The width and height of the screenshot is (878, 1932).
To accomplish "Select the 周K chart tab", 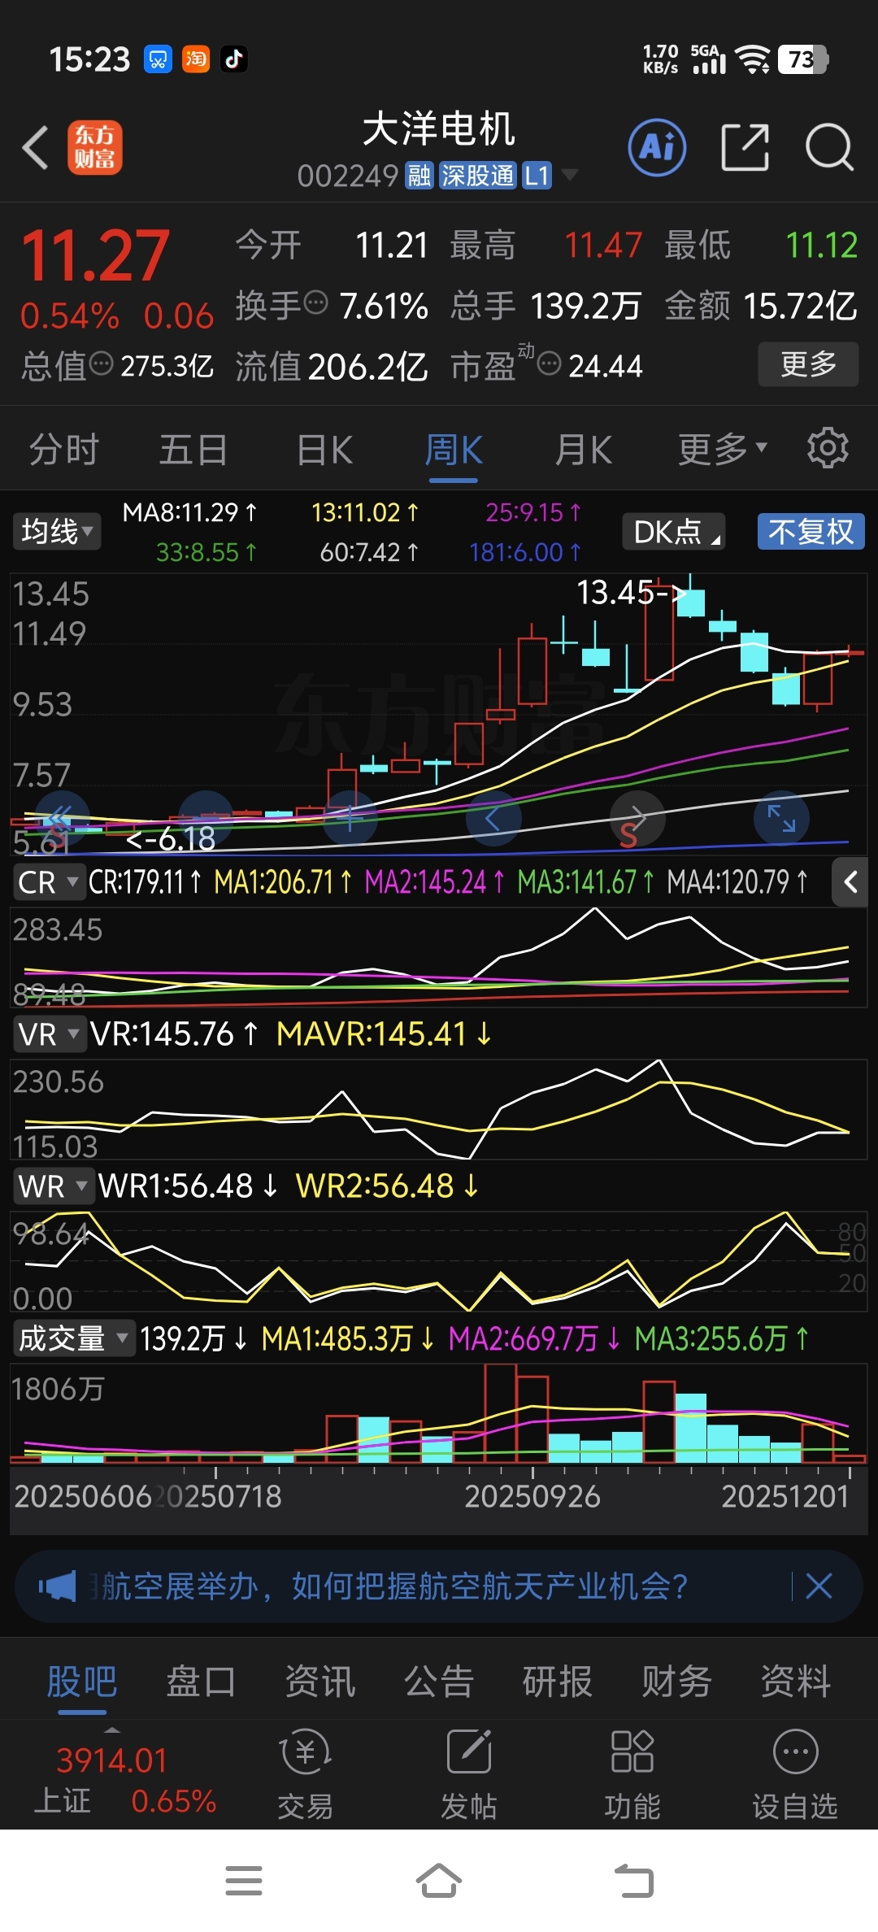I will click(454, 450).
